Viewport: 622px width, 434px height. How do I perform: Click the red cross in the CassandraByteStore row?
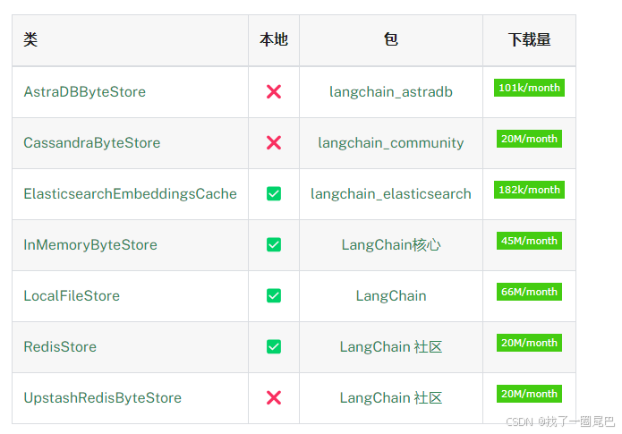(x=274, y=143)
